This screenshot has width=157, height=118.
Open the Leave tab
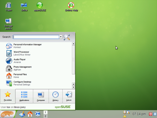(69, 96)
